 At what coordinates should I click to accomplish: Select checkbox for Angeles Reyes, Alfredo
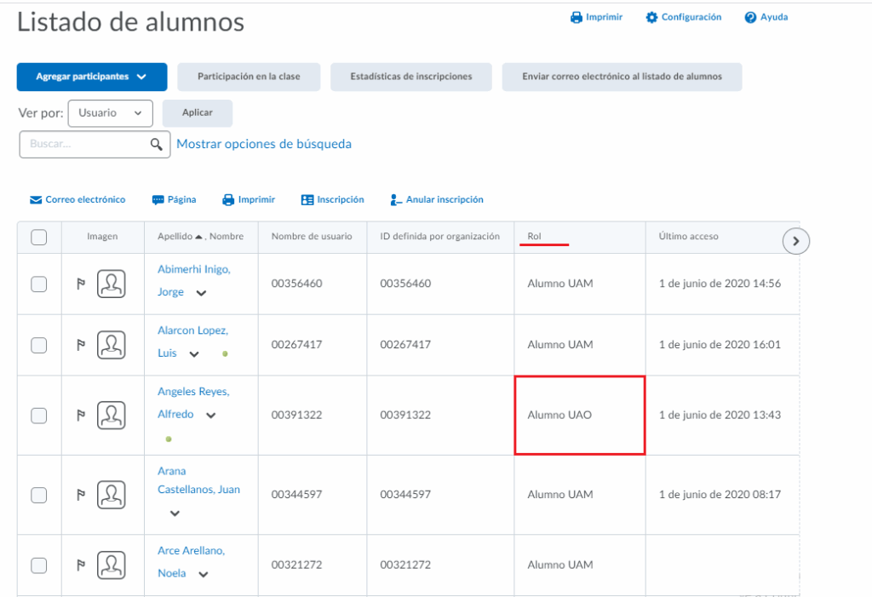coord(39,416)
